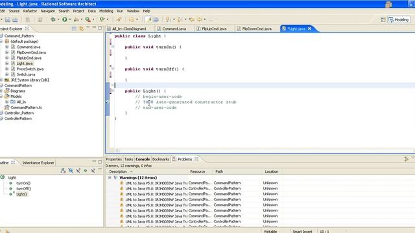Screen dimensions: 415x233
Task: Click the Debug bug icon
Action: coord(53,19)
